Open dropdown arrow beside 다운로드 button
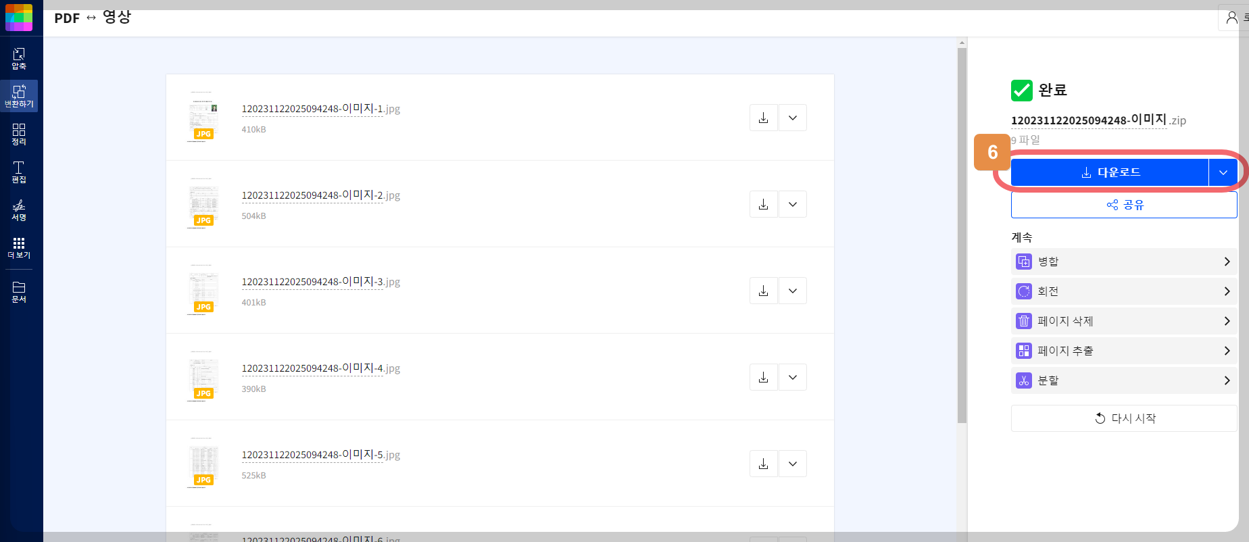Image resolution: width=1249 pixels, height=542 pixels. [x=1223, y=172]
